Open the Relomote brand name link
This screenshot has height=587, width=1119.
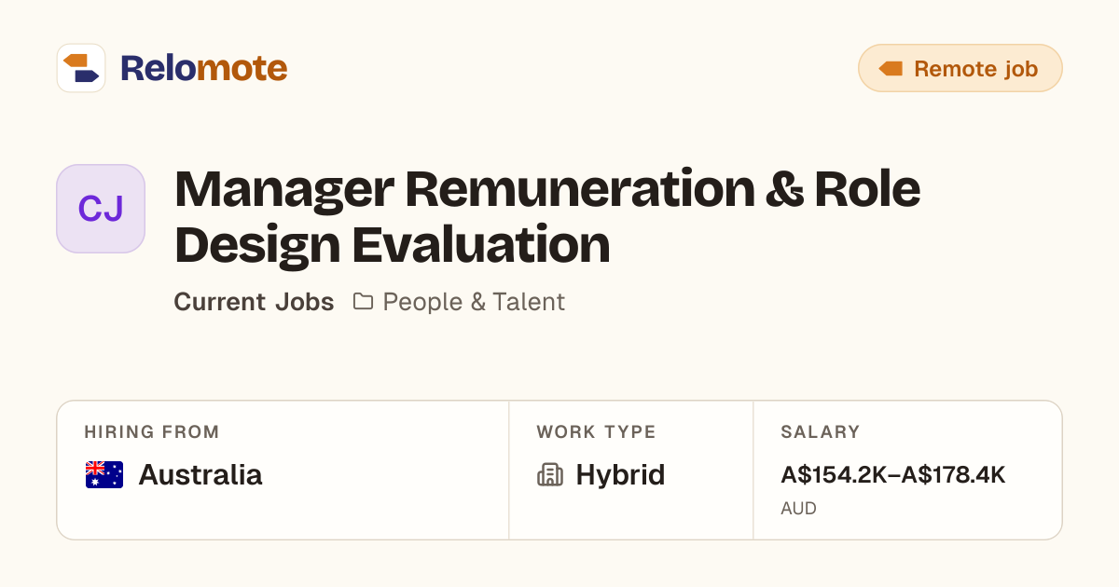pyautogui.click(x=203, y=68)
